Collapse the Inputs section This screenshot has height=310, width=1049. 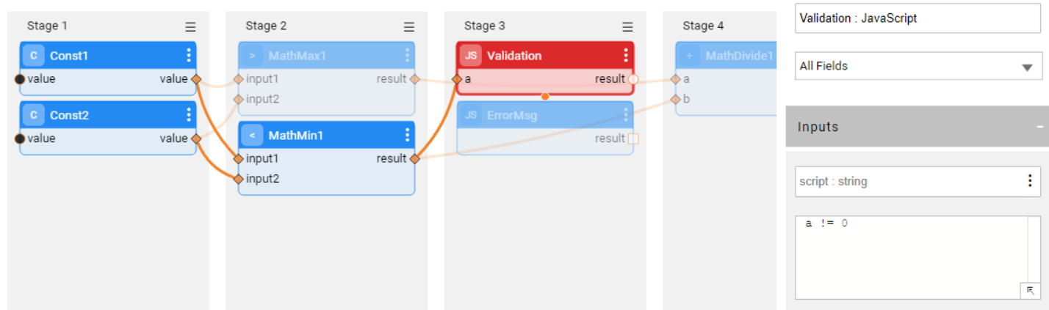click(x=1039, y=127)
